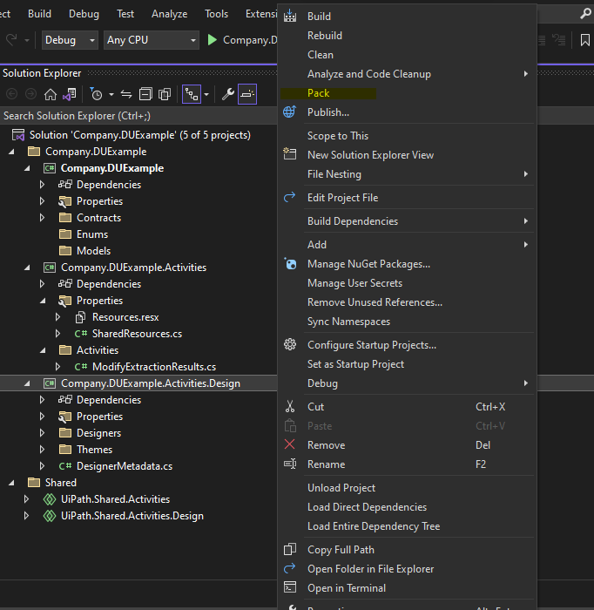Expand the Contracts folder
The image size is (594, 610).
42,218
